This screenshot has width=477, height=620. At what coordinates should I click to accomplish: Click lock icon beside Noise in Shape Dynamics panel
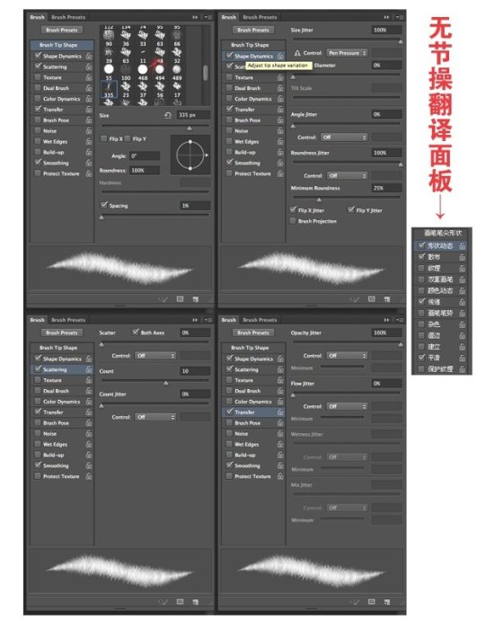pos(280,131)
